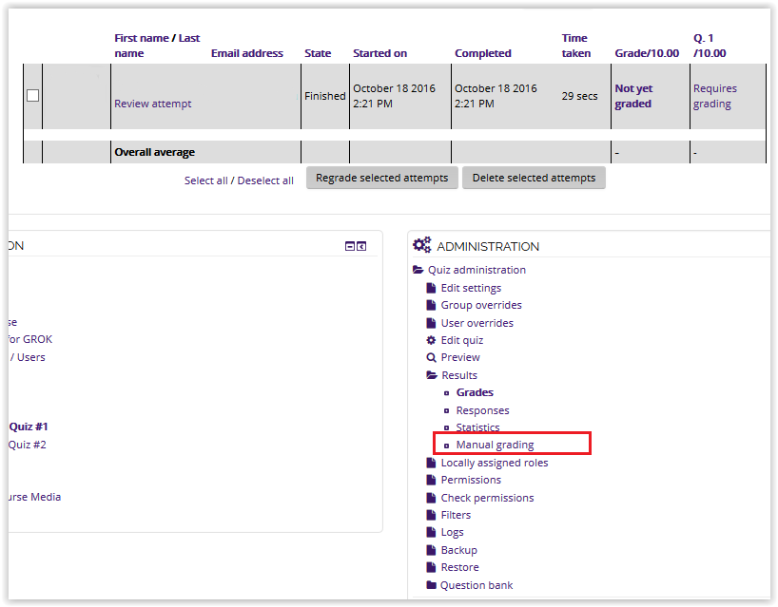Open Manual grading report

496,445
